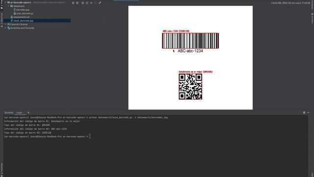Hide the terminal panel with minimize icon
The height and width of the screenshot is (177, 314).
309,113
